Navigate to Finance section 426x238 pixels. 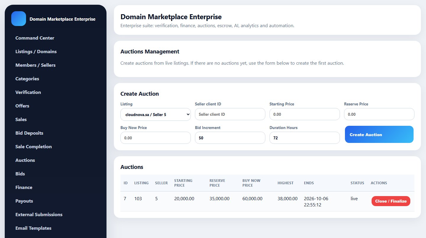tap(24, 187)
